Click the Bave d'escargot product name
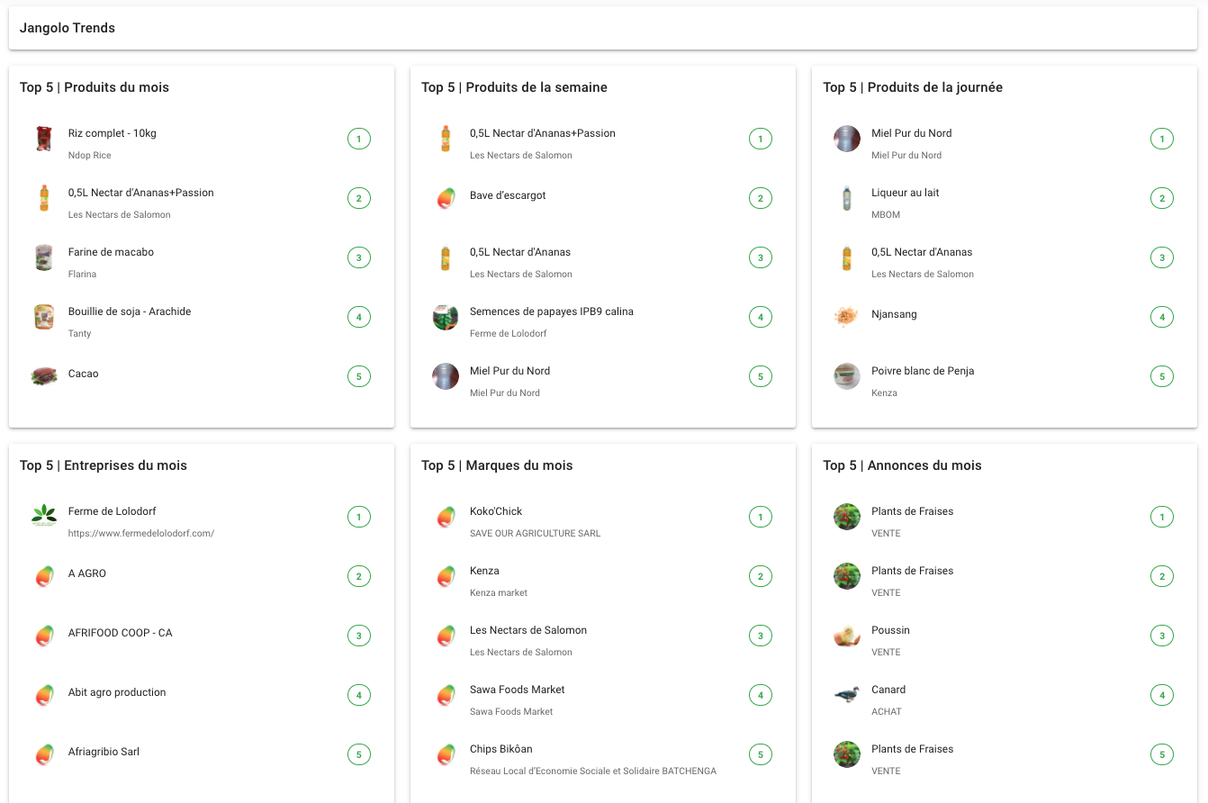 [x=508, y=195]
